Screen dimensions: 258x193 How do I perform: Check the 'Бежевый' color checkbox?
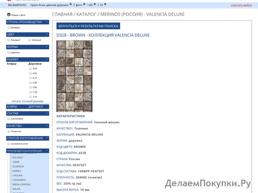tap(9, 40)
